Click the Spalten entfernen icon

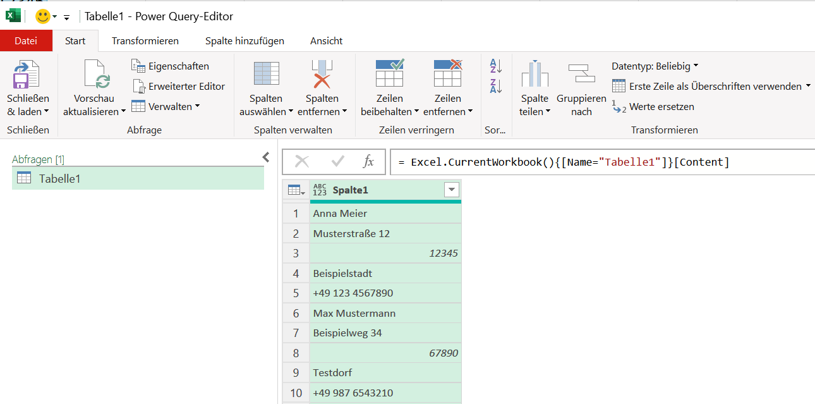[322, 74]
